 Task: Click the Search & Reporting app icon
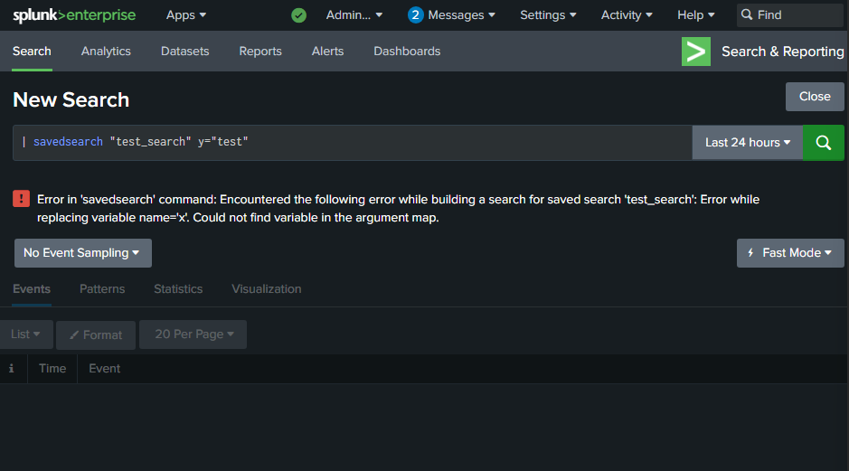click(x=695, y=52)
